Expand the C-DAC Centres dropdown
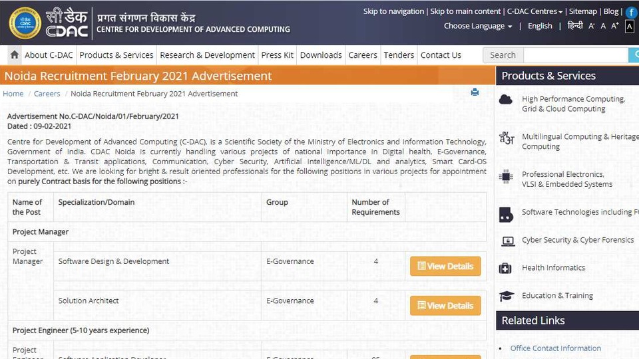The image size is (639, 359). (534, 11)
